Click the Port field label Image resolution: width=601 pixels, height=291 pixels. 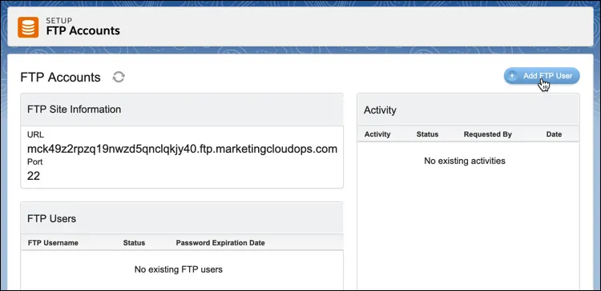click(35, 162)
